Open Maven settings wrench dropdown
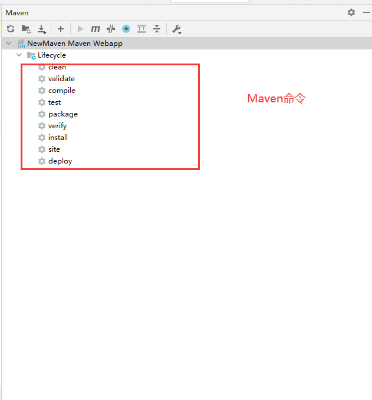This screenshot has height=400, width=372. pos(177,29)
